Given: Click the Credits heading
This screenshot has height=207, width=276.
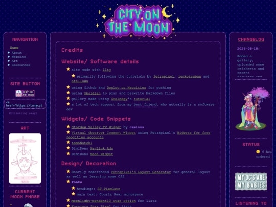Looking at the screenshot, I should [72, 50].
